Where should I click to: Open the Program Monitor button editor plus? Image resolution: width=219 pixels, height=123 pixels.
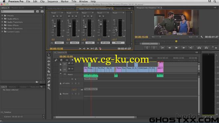click(x=216, y=48)
